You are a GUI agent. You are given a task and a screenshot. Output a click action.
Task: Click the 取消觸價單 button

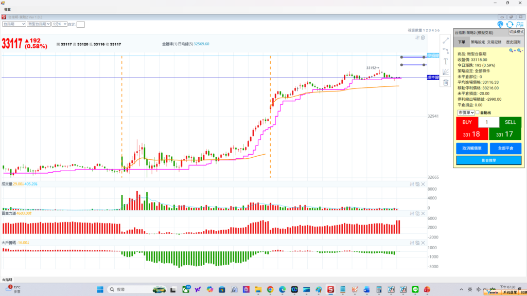pos(471,148)
